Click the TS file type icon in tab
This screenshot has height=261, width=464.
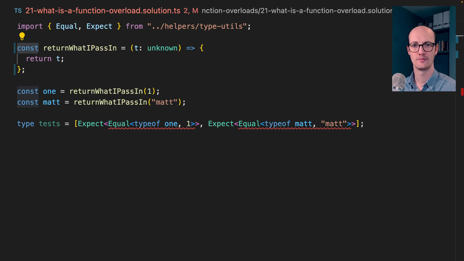coord(18,11)
